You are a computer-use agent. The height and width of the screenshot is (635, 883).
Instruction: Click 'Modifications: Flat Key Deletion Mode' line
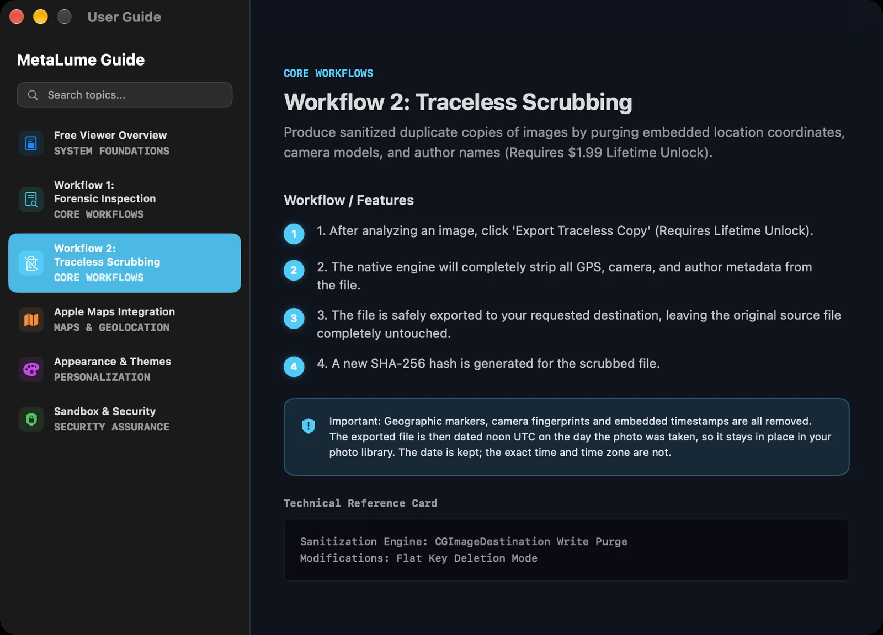pos(419,558)
